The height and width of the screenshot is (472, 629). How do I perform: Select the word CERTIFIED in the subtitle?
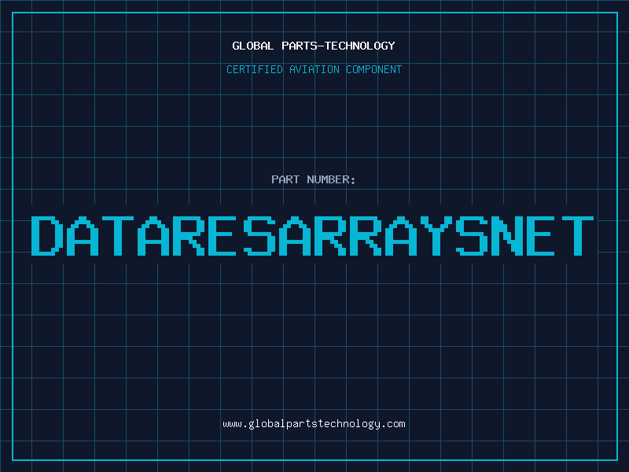tap(254, 69)
